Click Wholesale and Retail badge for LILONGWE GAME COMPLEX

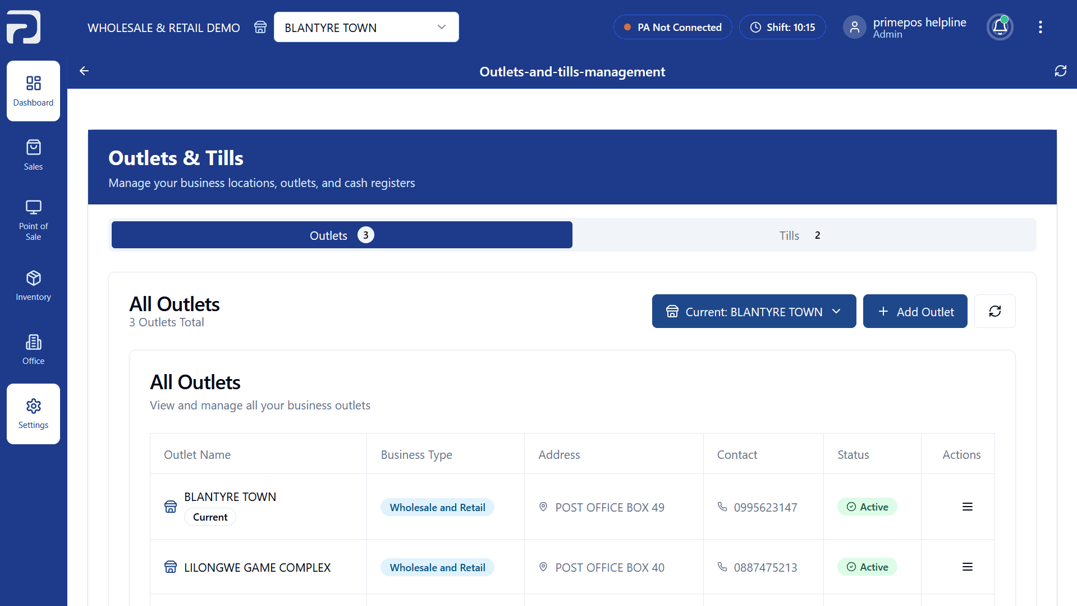(x=437, y=567)
